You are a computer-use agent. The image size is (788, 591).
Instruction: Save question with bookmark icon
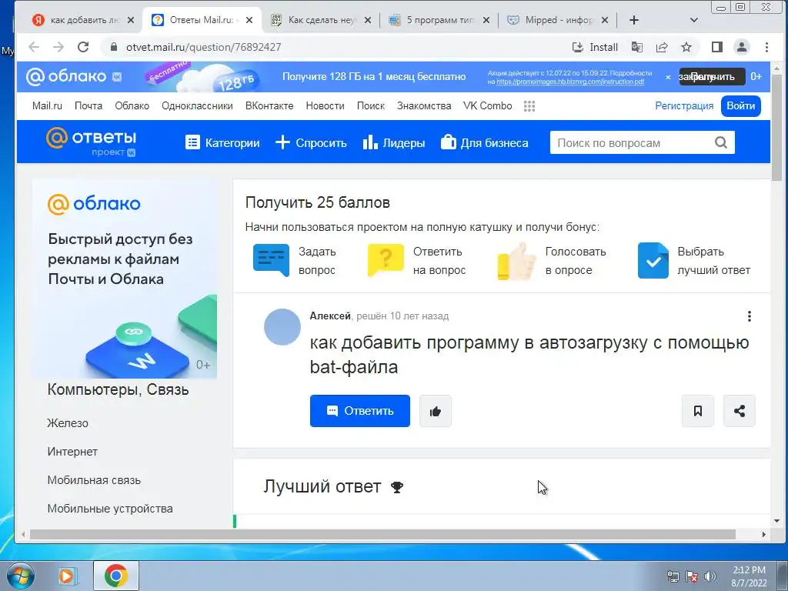697,411
